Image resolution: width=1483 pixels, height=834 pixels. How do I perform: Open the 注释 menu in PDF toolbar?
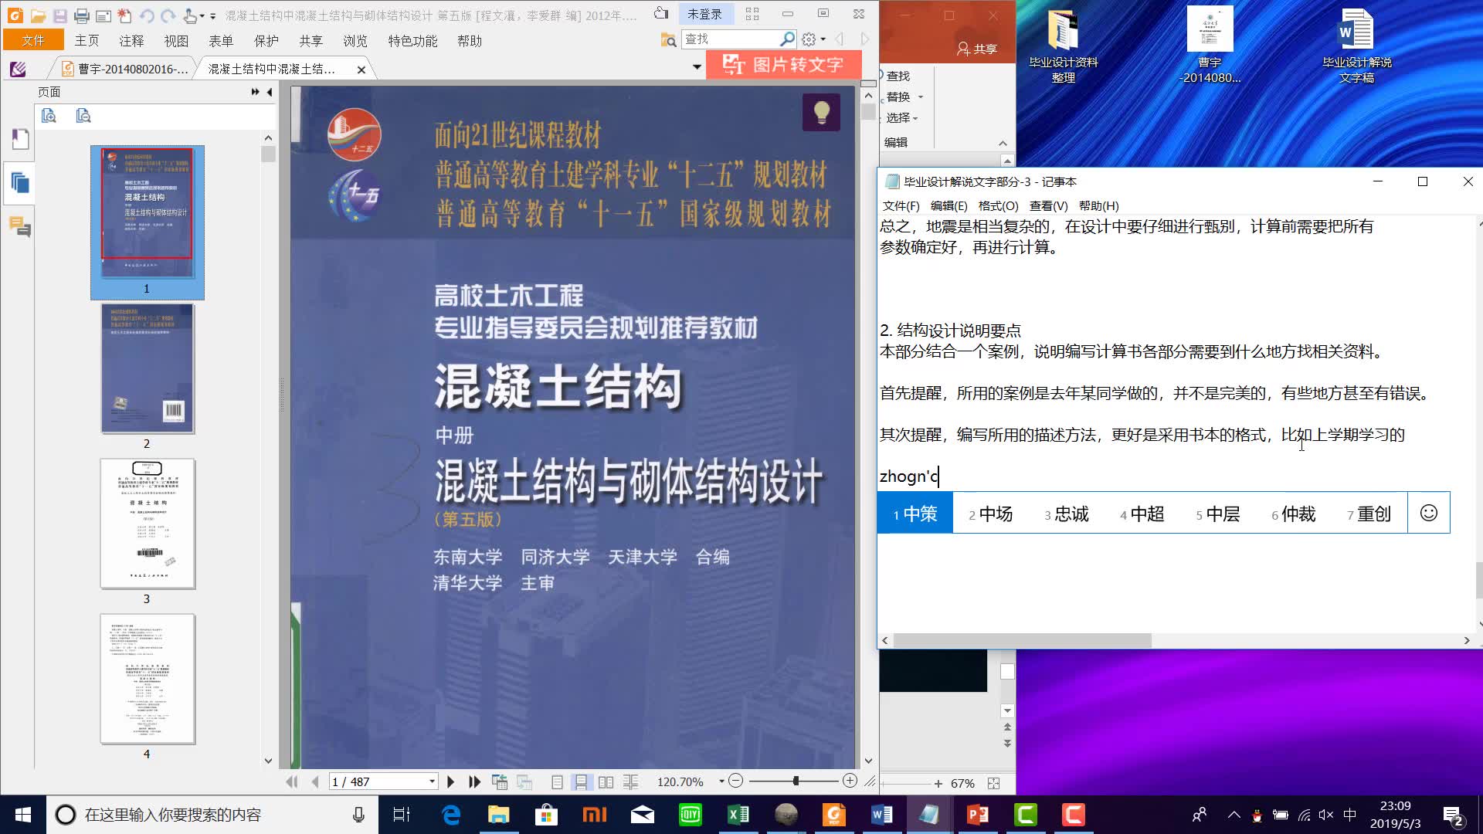point(131,41)
